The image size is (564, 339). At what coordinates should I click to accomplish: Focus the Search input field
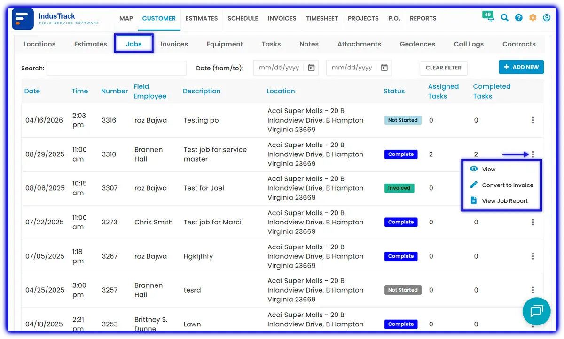click(117, 68)
